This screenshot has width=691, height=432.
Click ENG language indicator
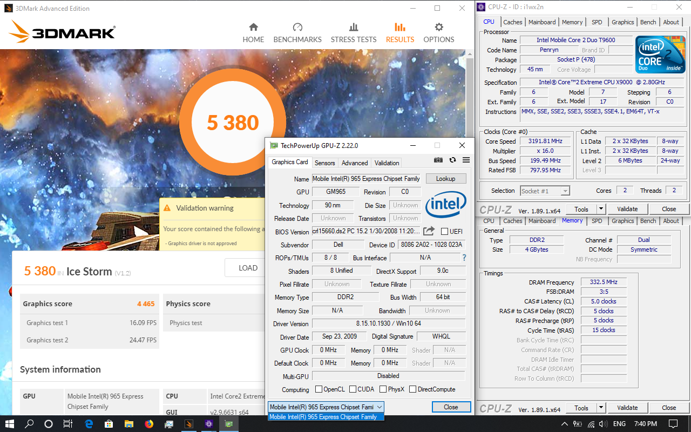pos(620,424)
